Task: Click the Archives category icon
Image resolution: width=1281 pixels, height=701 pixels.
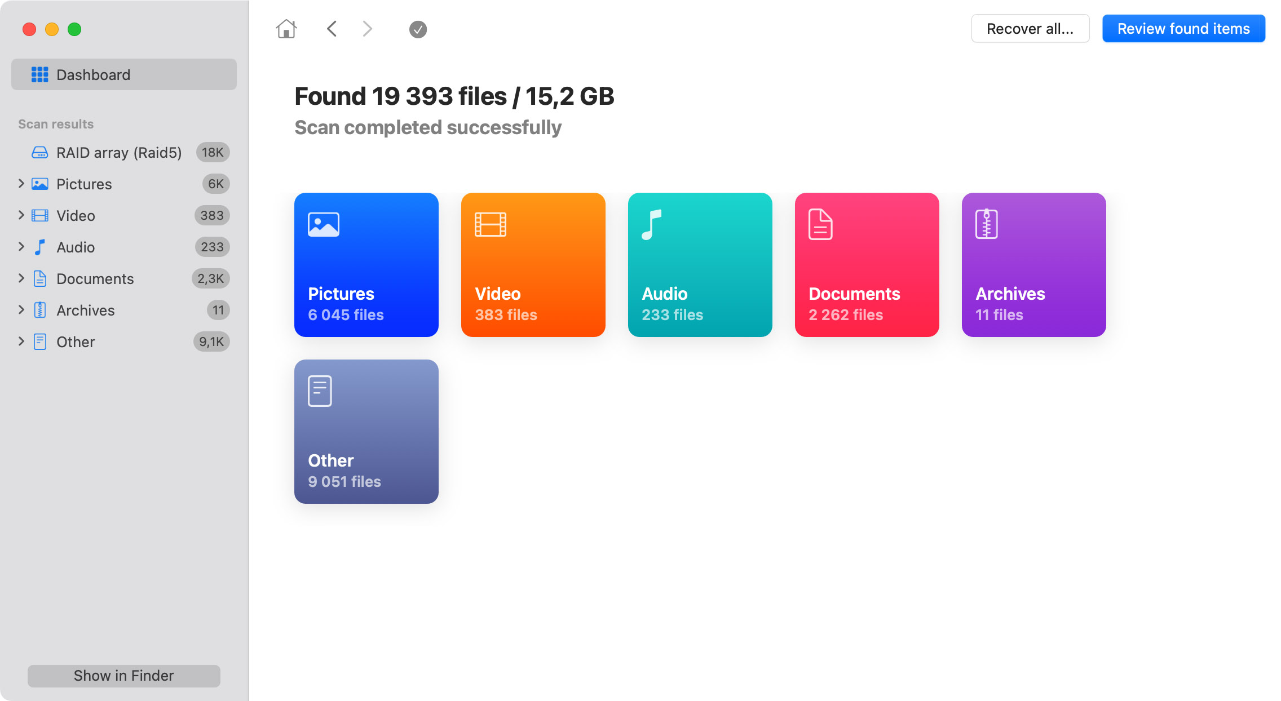Action: tap(985, 223)
